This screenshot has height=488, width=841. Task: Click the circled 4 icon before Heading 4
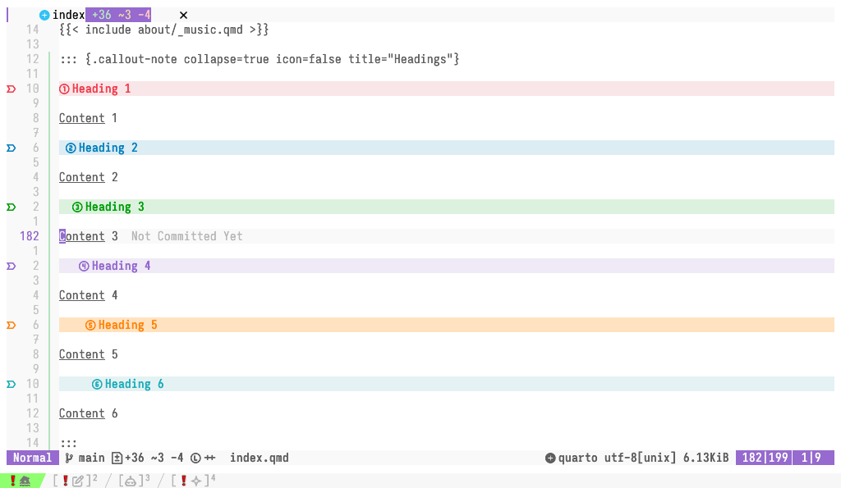pos(84,267)
